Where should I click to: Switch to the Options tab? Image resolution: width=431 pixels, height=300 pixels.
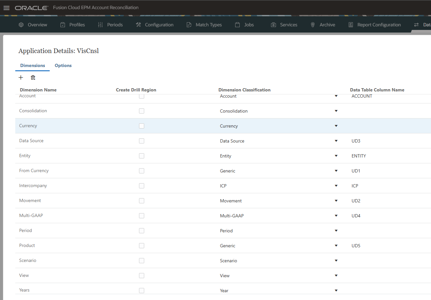point(63,65)
